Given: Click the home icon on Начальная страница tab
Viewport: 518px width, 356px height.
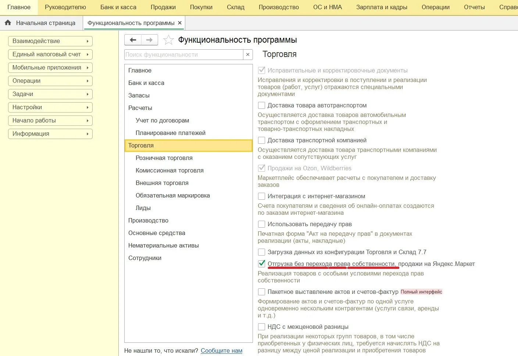Looking at the screenshot, I should (x=8, y=23).
